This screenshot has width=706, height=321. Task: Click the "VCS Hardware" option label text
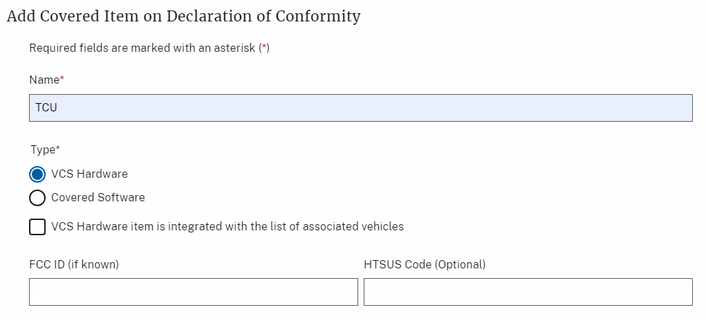click(x=89, y=174)
